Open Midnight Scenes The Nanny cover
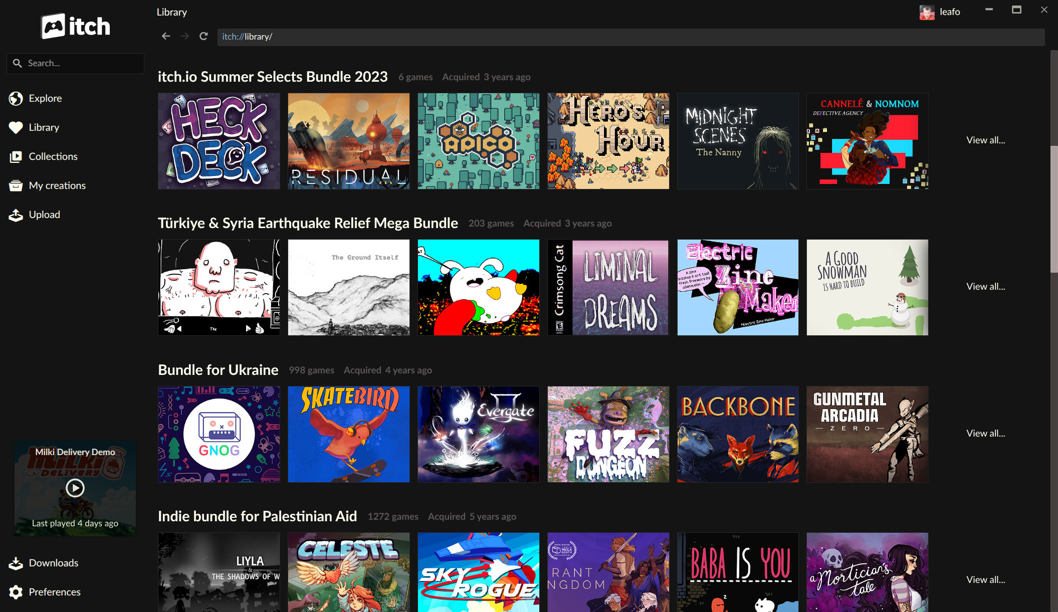 738,141
